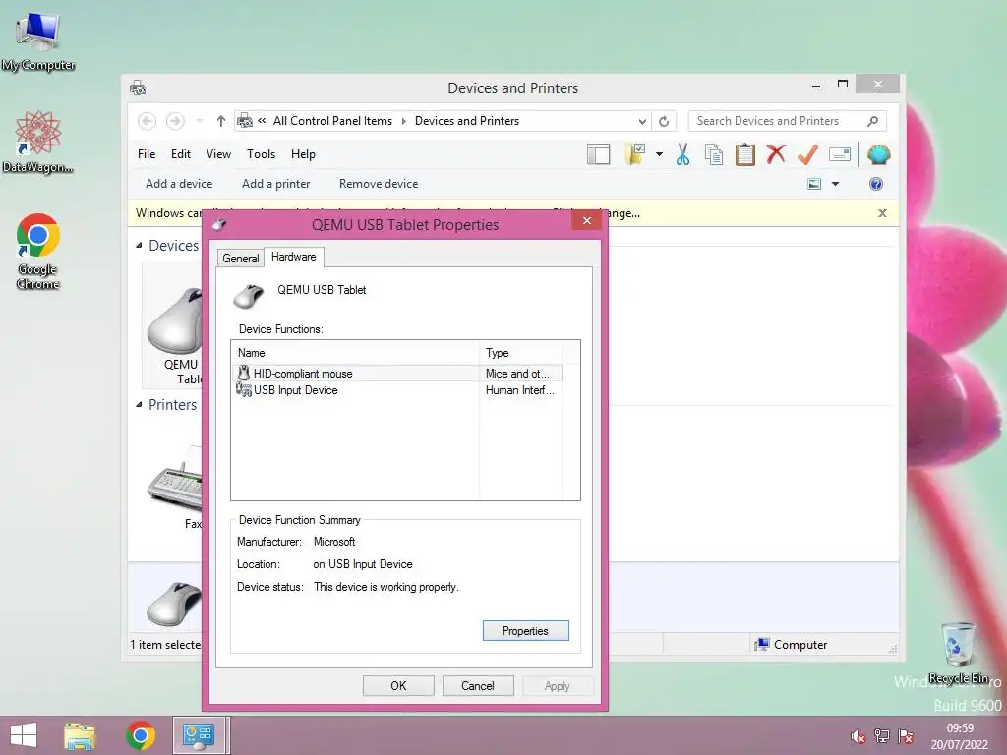Launch Chrome from the taskbar
This screenshot has height=755, width=1007.
coord(141,735)
